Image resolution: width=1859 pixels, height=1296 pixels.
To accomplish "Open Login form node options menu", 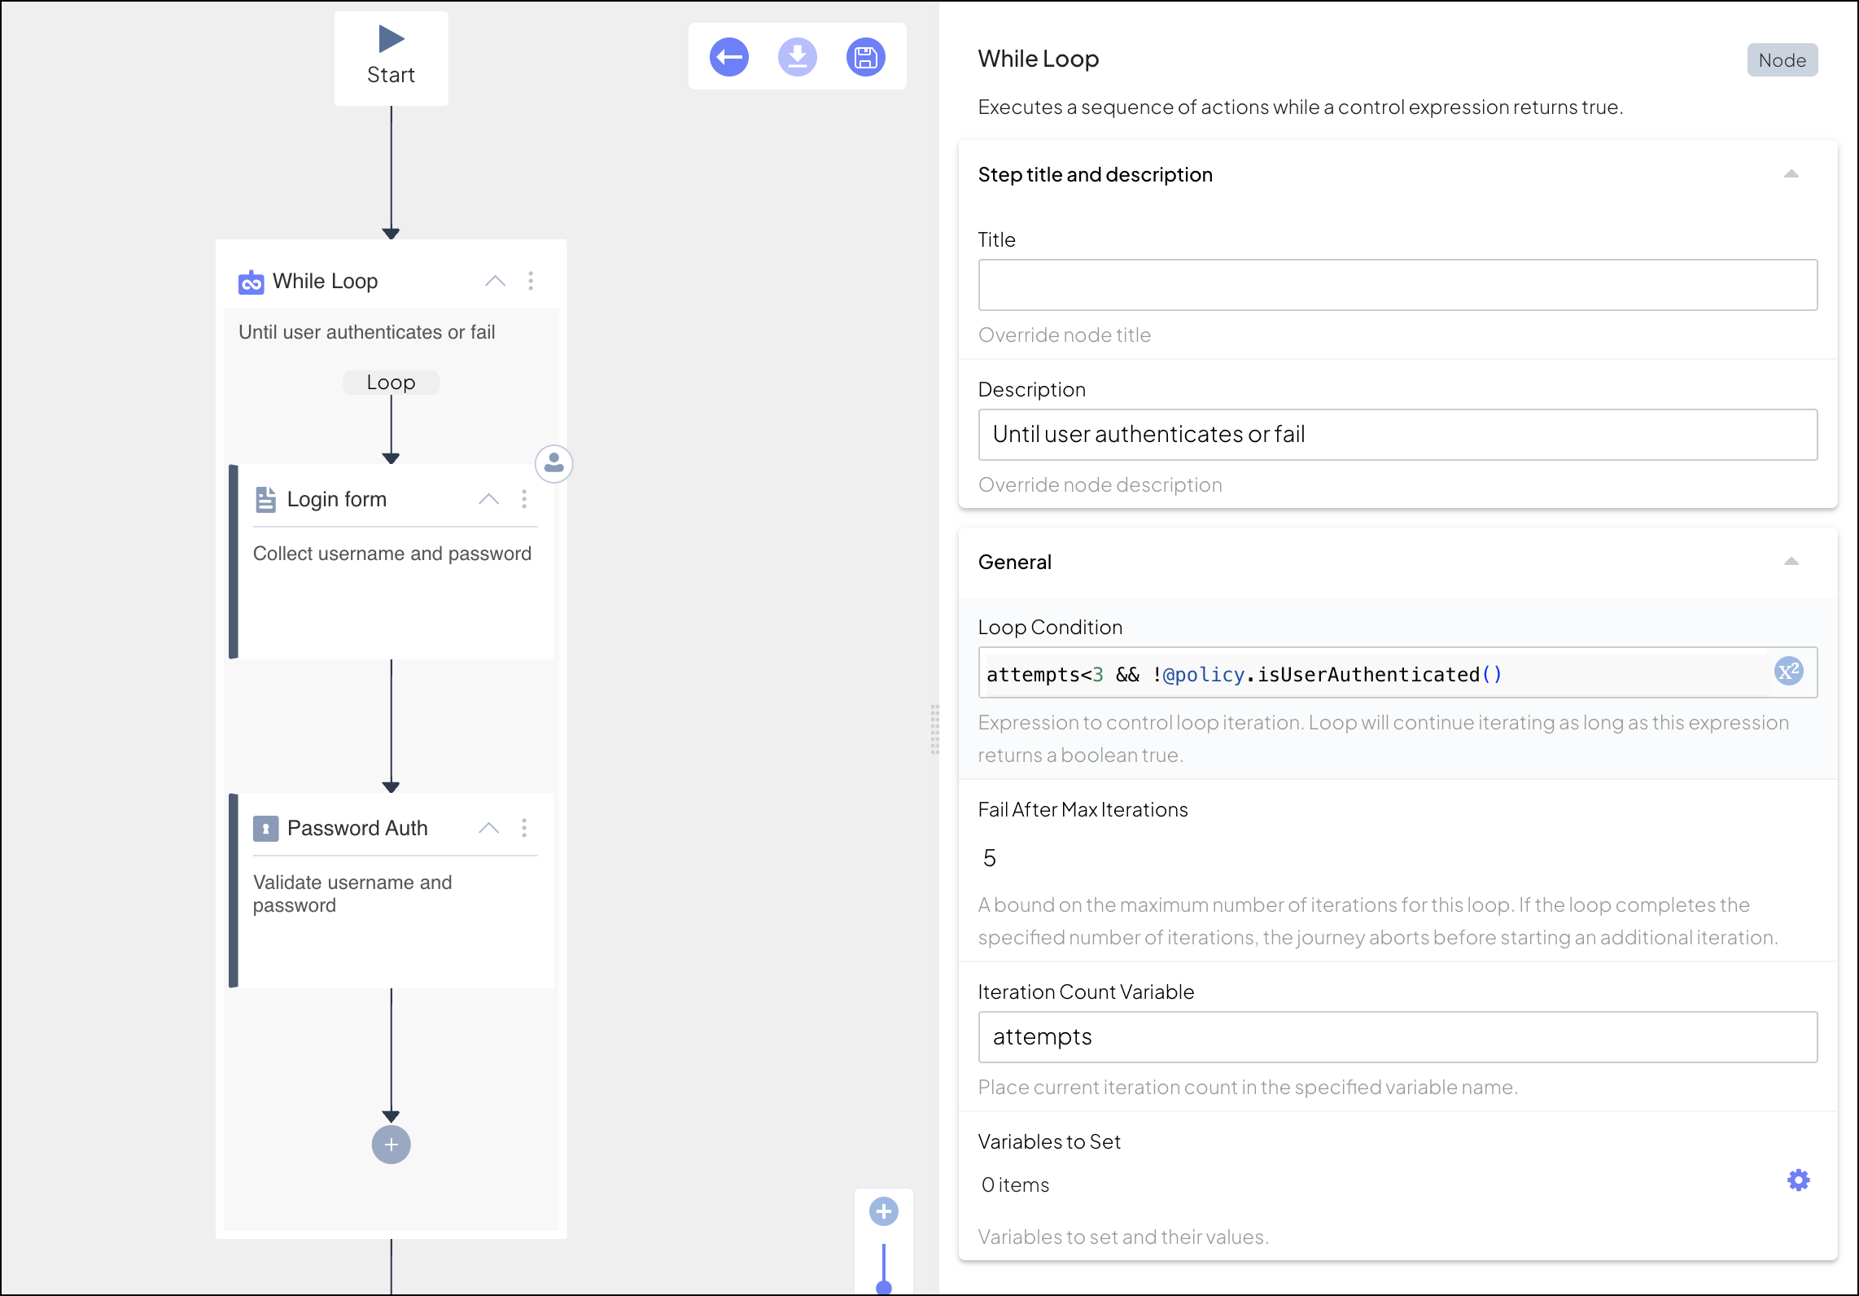I will click(x=524, y=499).
